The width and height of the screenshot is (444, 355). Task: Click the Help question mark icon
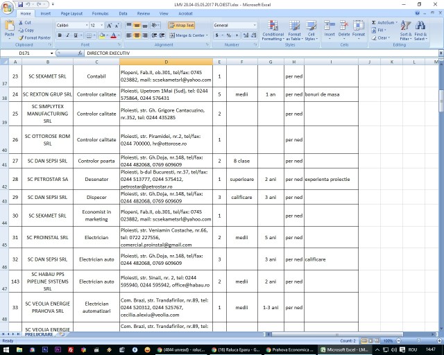point(418,13)
